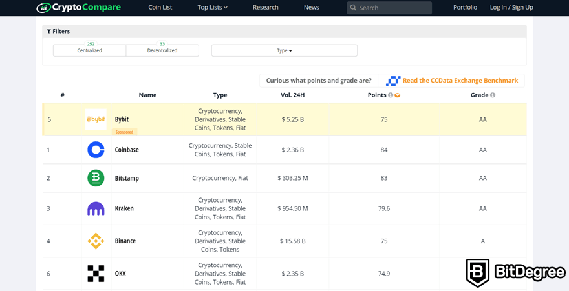Open the Portfolio page

(x=465, y=7)
